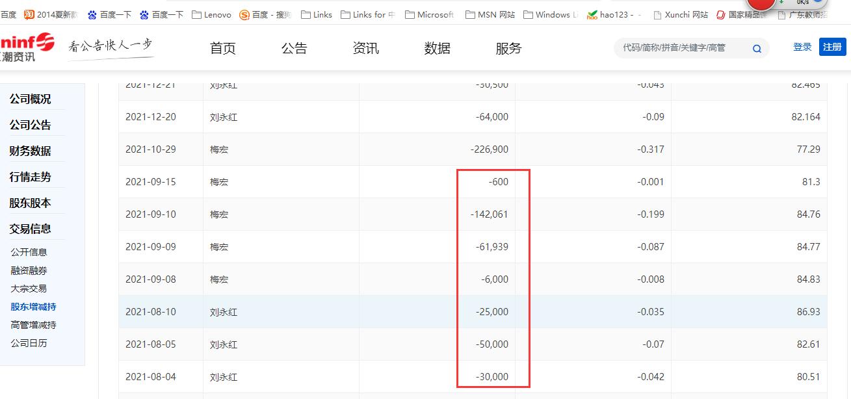
Task: Click the 登录 login link
Action: 802,47
